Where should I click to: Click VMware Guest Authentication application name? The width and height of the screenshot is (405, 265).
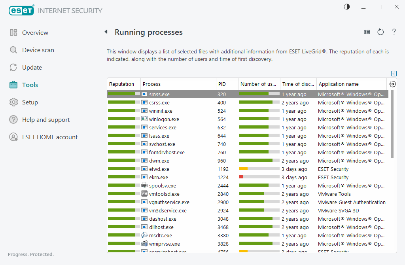click(352, 202)
